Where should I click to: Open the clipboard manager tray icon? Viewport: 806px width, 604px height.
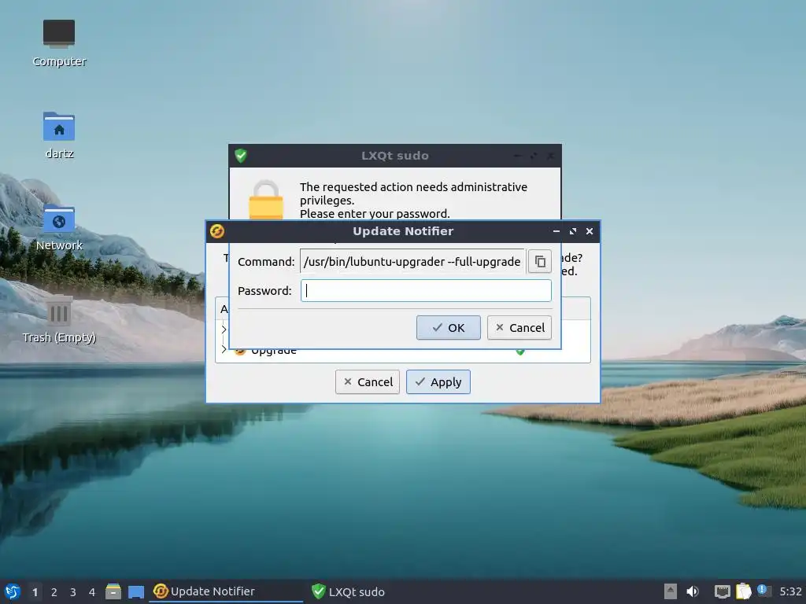click(x=743, y=591)
